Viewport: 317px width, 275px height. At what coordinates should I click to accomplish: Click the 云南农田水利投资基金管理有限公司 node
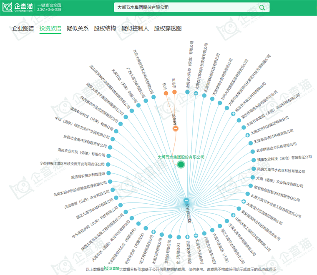click(110, 182)
